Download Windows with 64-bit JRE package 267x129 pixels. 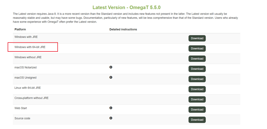[197, 48]
